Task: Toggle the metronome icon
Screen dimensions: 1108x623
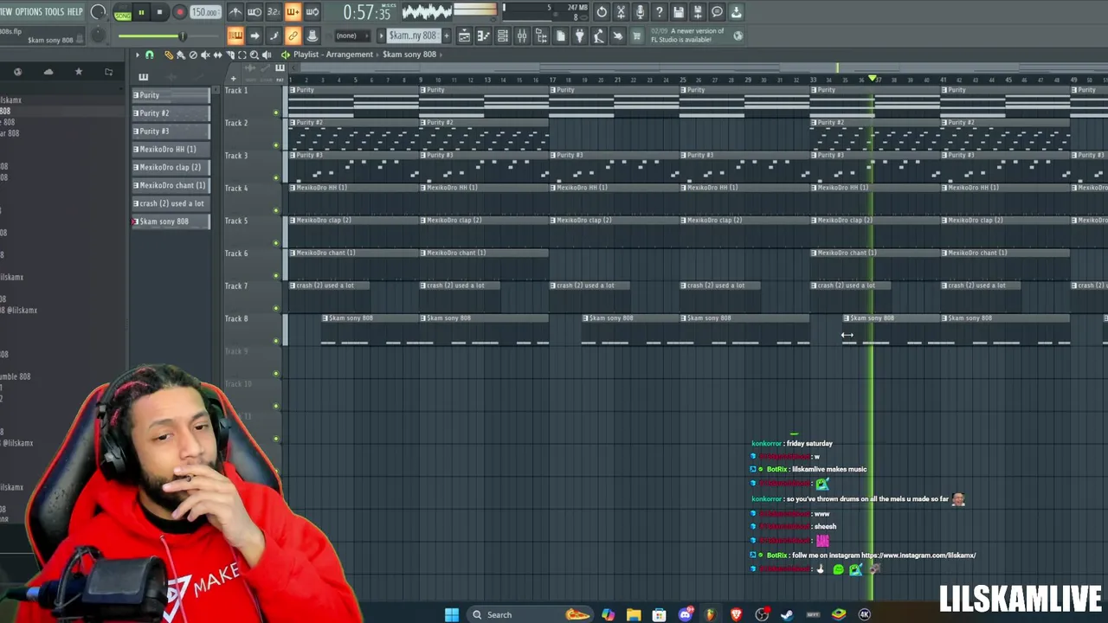Action: coord(235,12)
